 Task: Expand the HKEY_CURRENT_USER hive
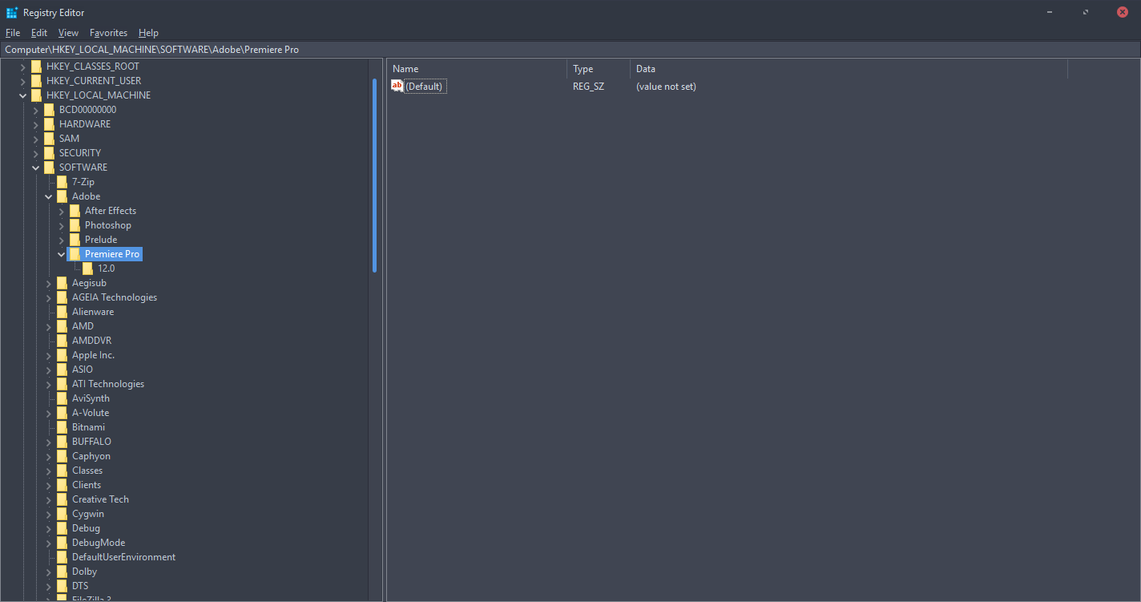tap(22, 81)
